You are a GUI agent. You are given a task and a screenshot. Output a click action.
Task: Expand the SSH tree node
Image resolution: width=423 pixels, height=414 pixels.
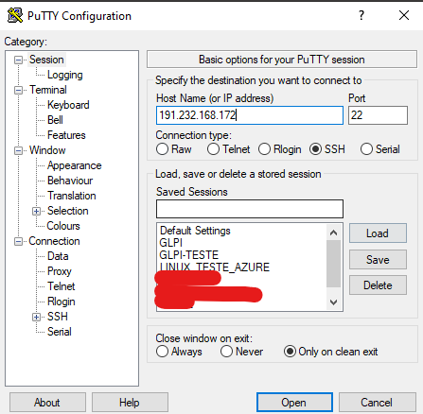(36, 317)
